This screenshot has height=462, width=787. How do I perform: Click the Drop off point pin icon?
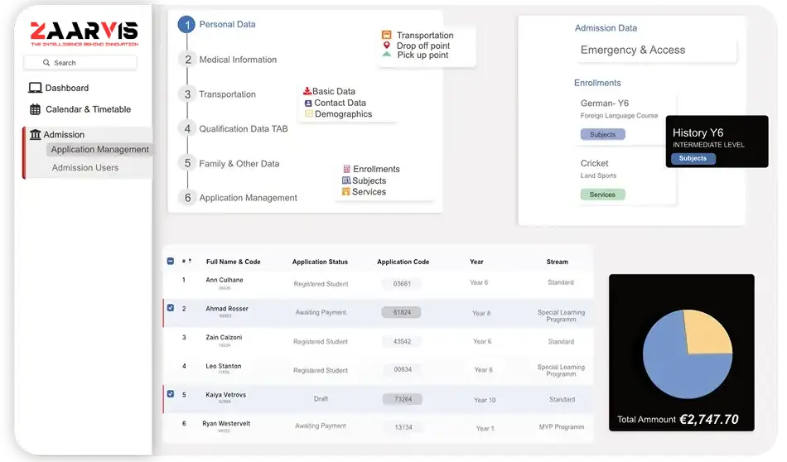click(386, 46)
